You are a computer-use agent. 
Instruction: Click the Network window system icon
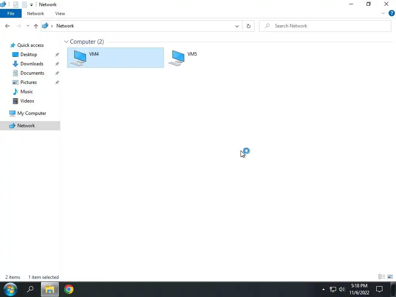[x=3, y=4]
